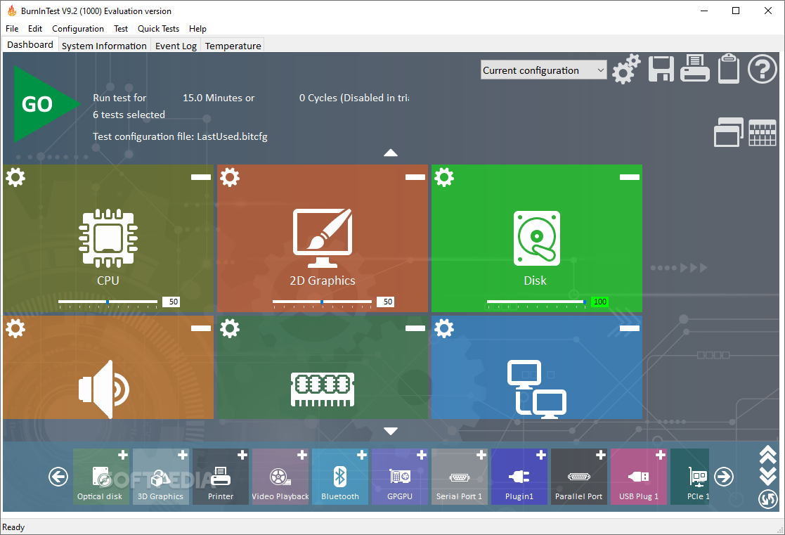
Task: Switch to the Temperature tab
Action: coord(233,46)
